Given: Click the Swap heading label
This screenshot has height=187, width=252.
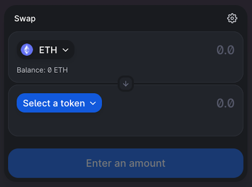Looking at the screenshot, I should pos(25,19).
